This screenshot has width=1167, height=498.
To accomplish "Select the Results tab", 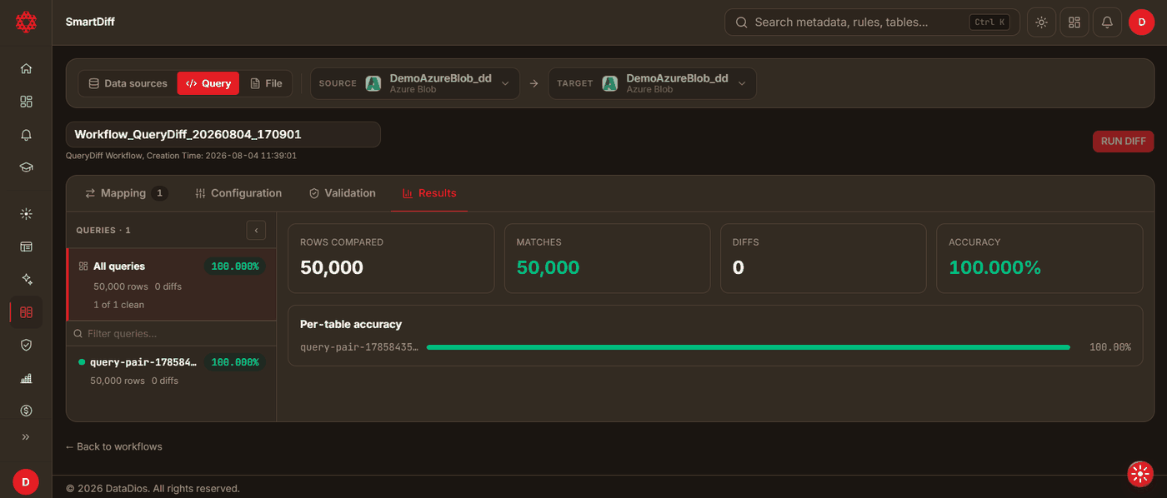I will pyautogui.click(x=429, y=193).
